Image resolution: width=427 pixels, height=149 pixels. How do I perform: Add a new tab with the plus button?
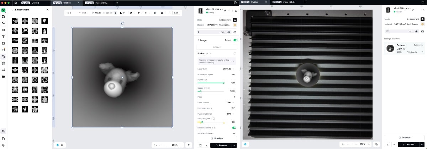117,2
